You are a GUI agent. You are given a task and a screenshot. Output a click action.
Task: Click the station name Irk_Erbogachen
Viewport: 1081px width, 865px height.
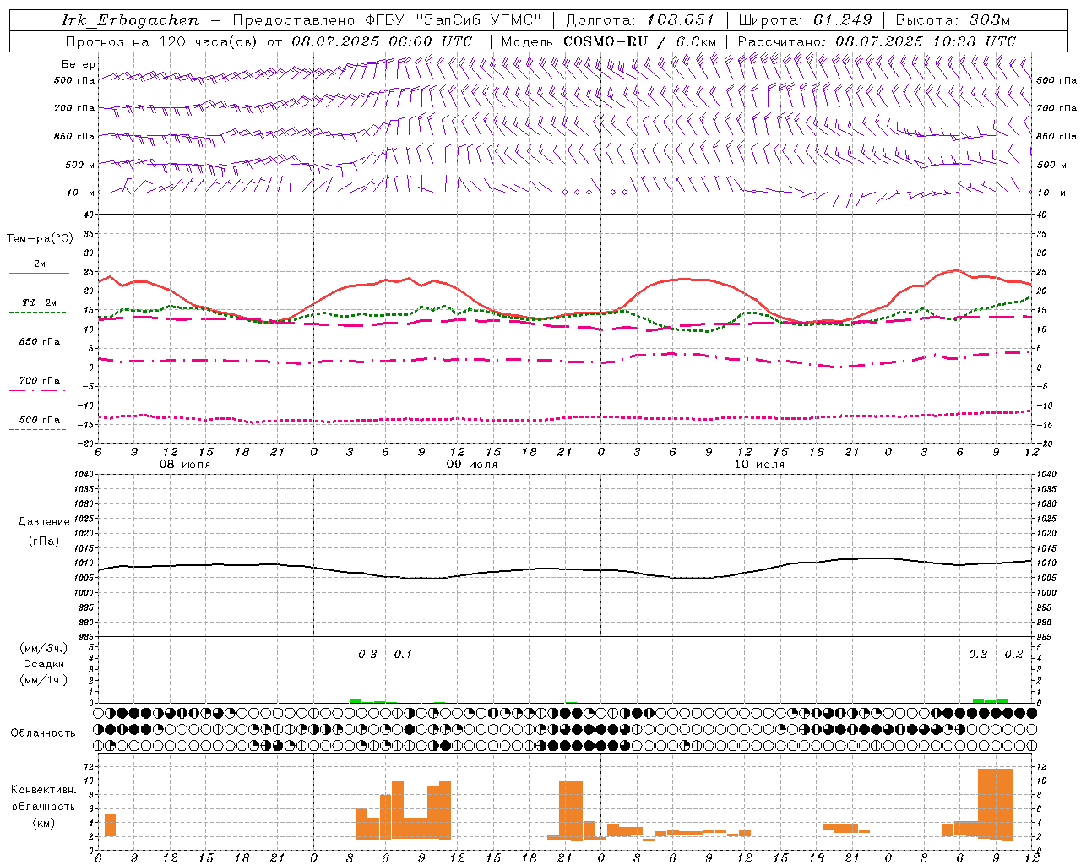point(130,20)
